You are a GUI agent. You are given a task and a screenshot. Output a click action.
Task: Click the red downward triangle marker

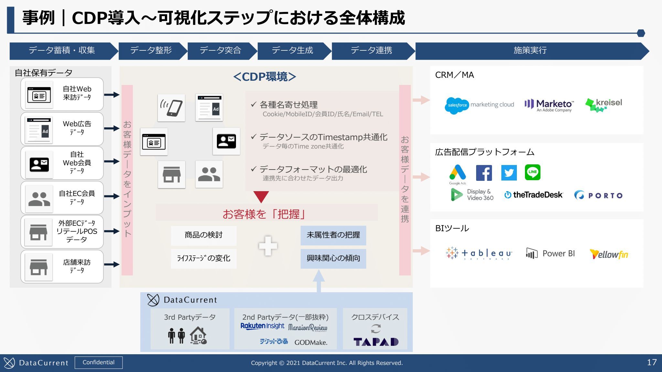coord(261,197)
